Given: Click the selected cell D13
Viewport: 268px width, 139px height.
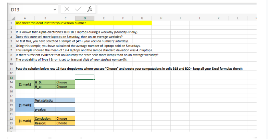Looking at the screenshot, I should pyautogui.click(x=85, y=77).
